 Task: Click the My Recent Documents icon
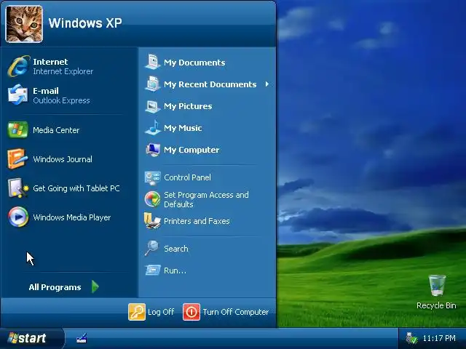point(152,84)
